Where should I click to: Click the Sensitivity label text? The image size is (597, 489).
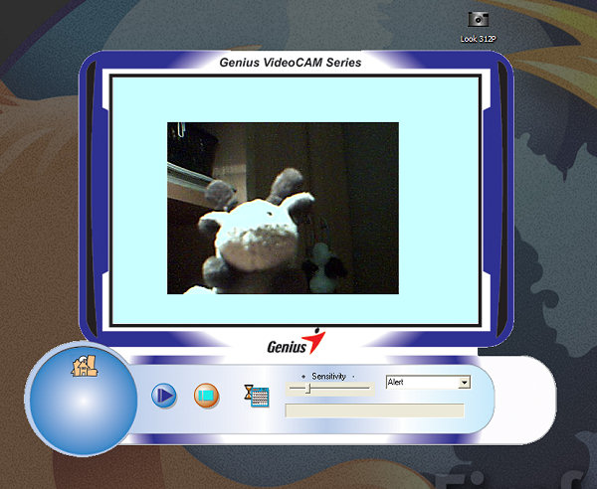(328, 378)
